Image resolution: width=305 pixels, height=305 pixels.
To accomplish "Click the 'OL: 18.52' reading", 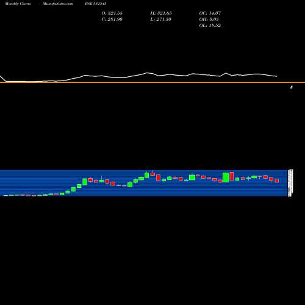I will click(210, 26).
